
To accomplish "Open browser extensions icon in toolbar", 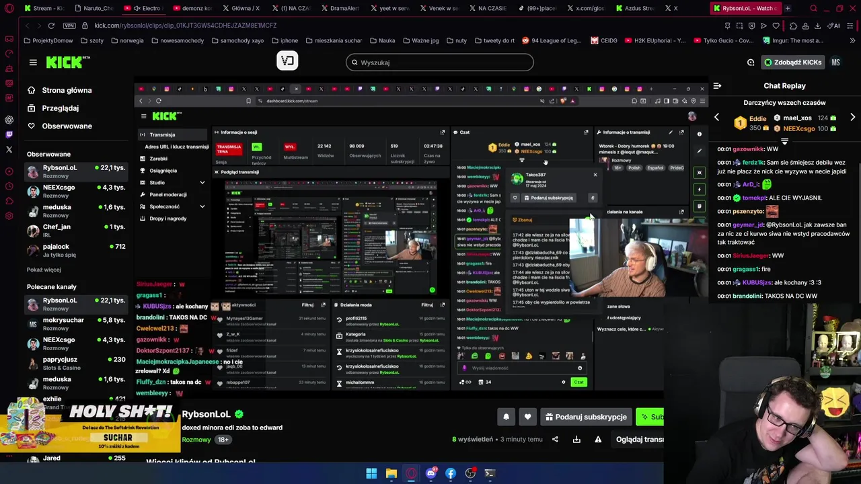I will pos(794,26).
